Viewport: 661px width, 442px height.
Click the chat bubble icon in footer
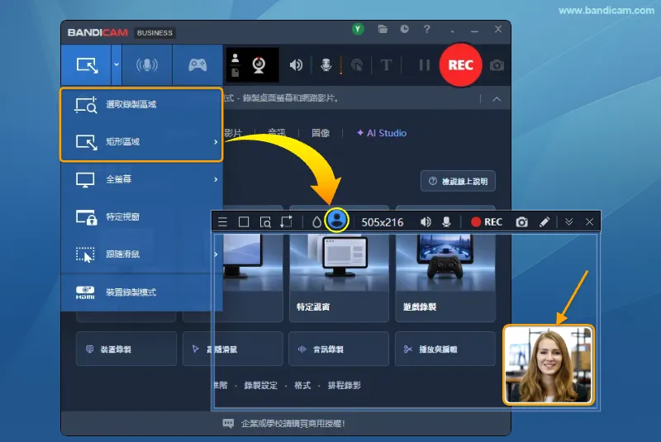228,424
